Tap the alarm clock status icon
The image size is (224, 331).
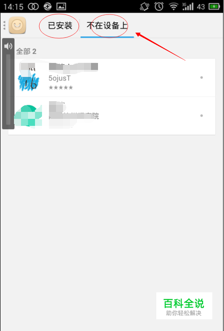[159, 7]
